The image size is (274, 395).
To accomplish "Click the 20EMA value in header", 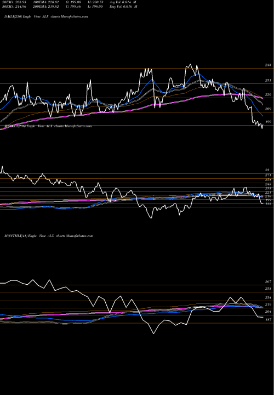I will (14, 2).
